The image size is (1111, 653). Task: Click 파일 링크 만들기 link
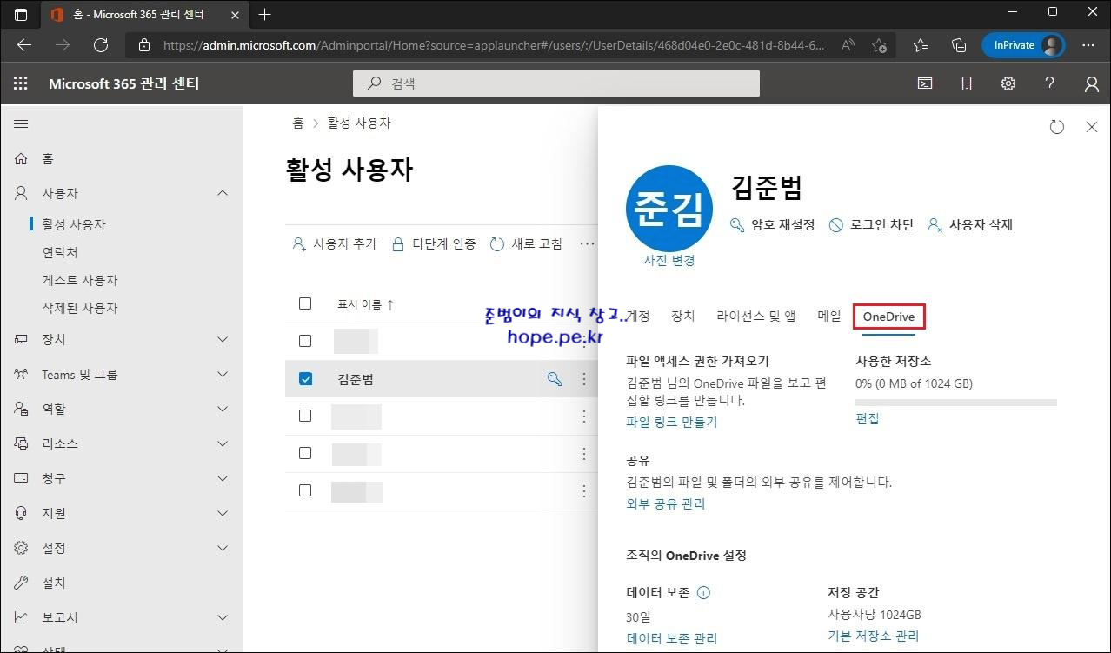click(672, 422)
